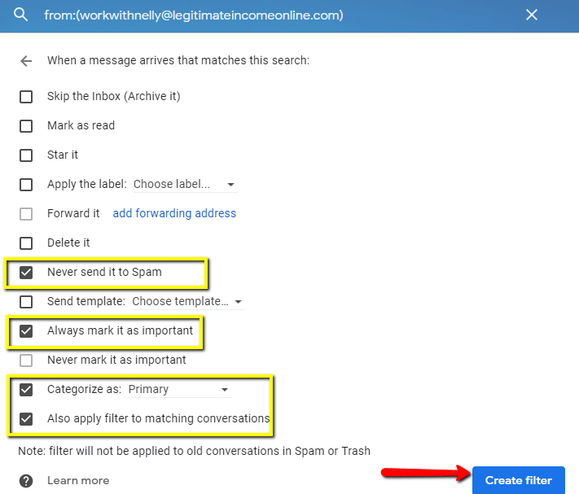Image resolution: width=579 pixels, height=494 pixels.
Task: Tick the Star it checkbox
Action: pyautogui.click(x=26, y=155)
